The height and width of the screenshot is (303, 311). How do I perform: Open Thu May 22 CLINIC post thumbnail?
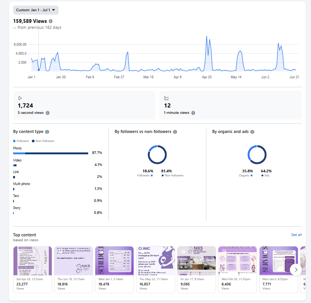click(x=155, y=261)
